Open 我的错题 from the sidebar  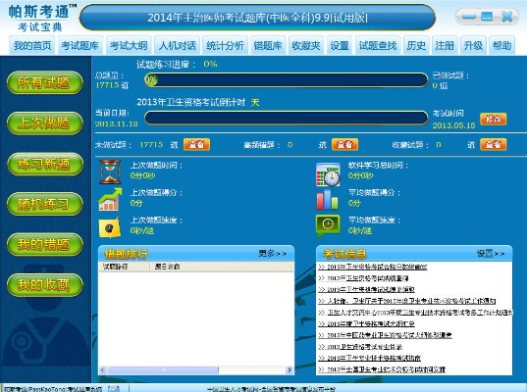pyautogui.click(x=45, y=244)
